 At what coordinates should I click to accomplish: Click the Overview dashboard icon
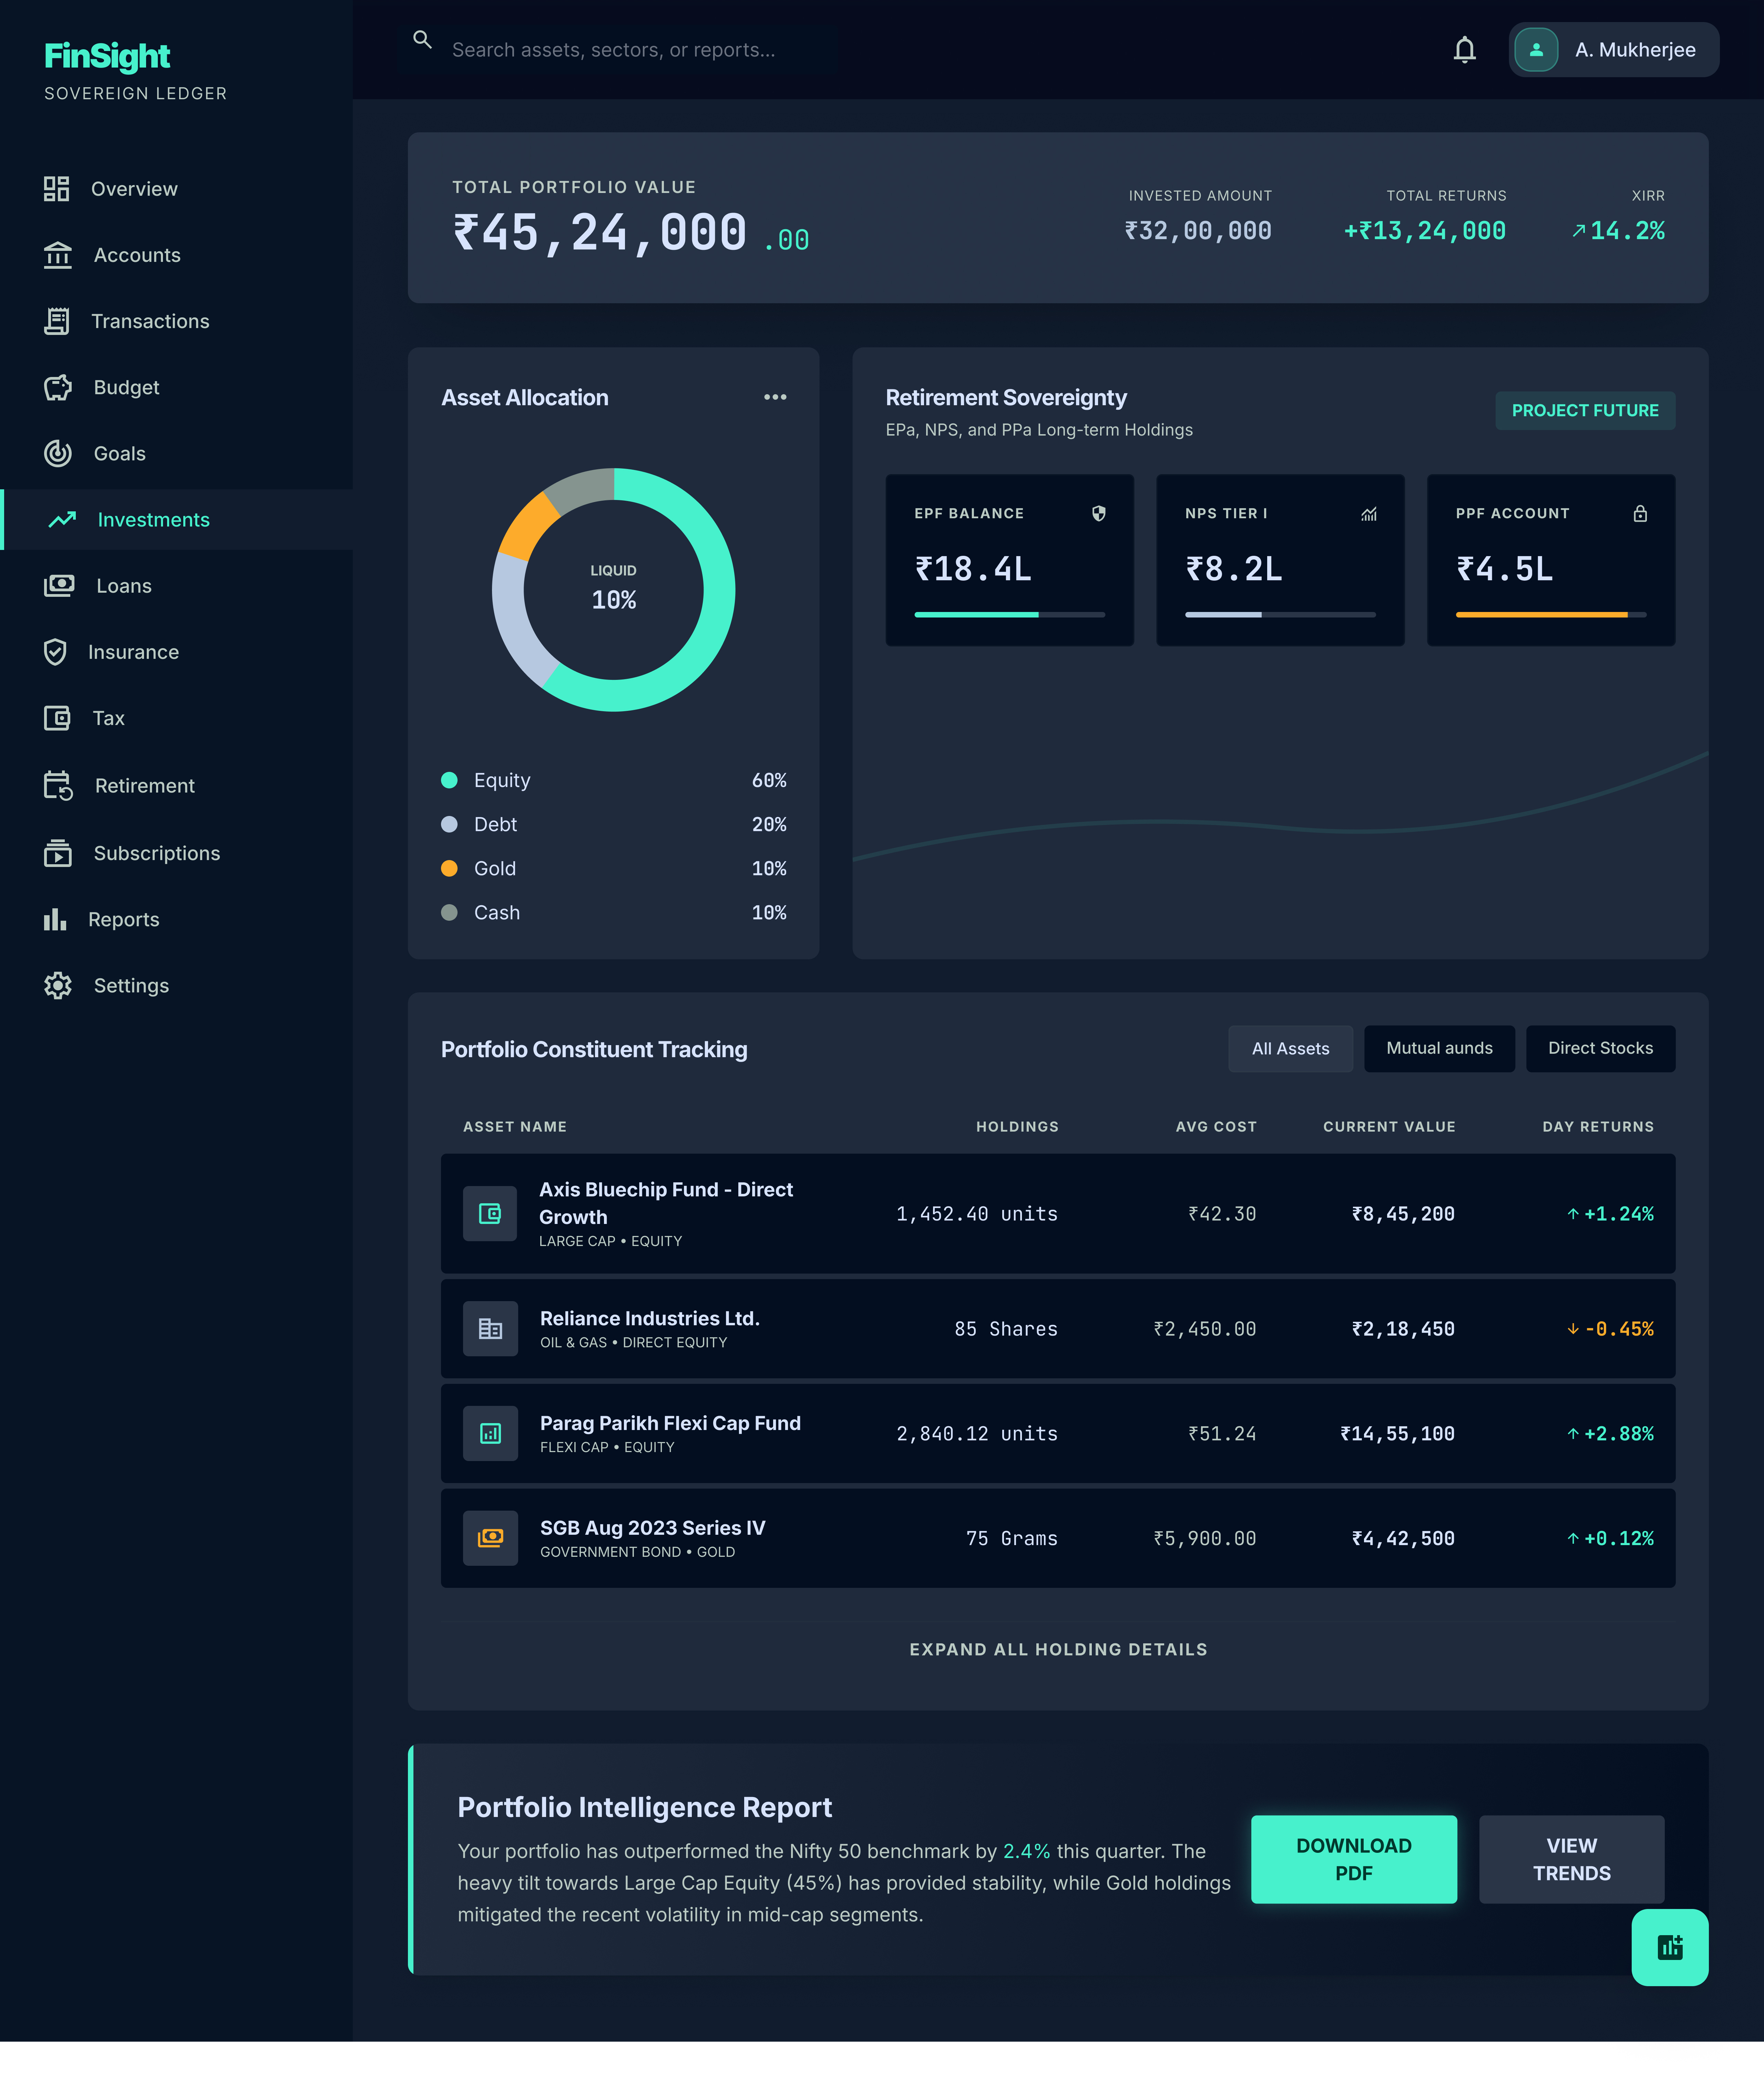pyautogui.click(x=57, y=189)
